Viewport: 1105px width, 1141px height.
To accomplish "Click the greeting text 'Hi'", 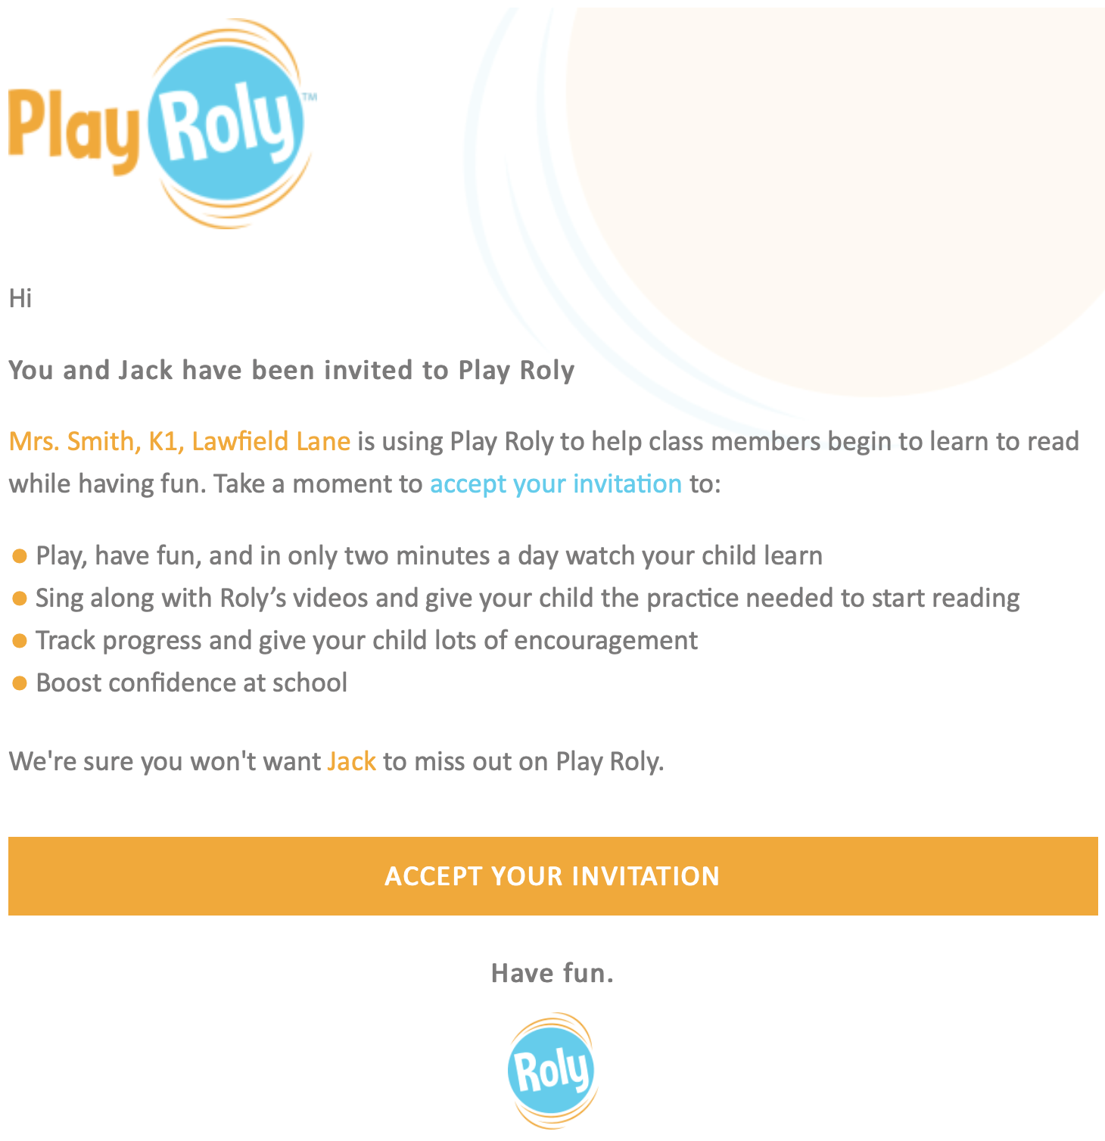I will pos(20,298).
